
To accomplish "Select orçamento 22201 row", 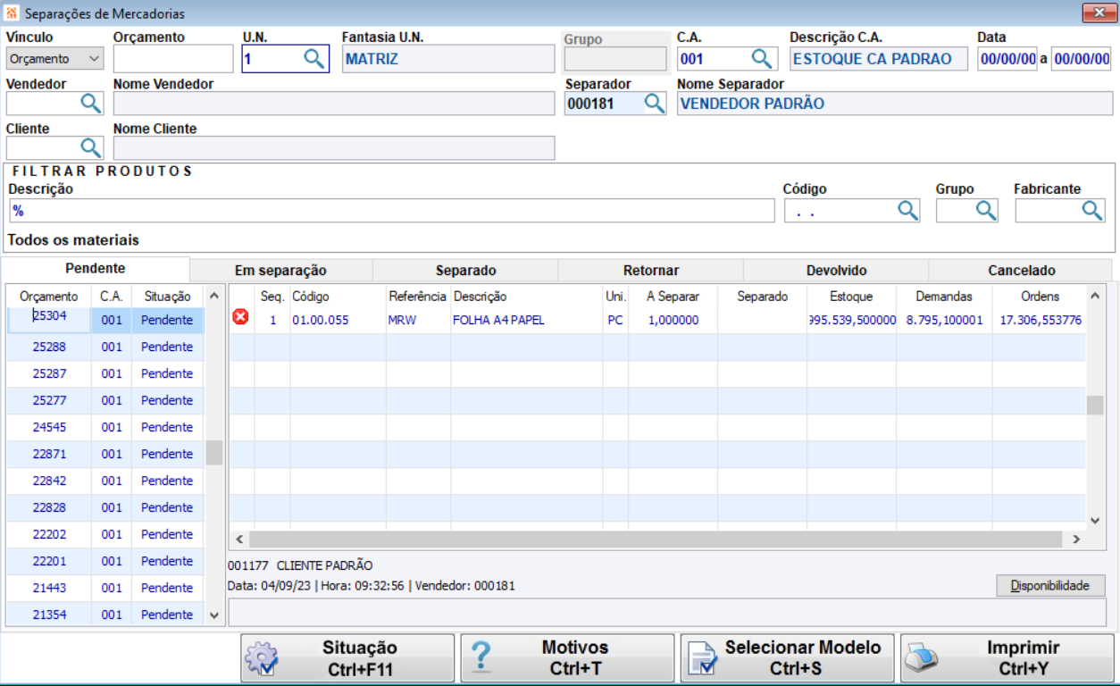I will (105, 561).
